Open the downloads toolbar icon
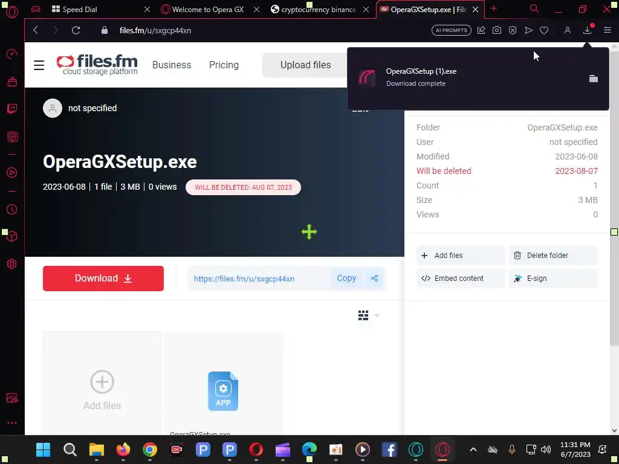The image size is (619, 464). pos(588,30)
